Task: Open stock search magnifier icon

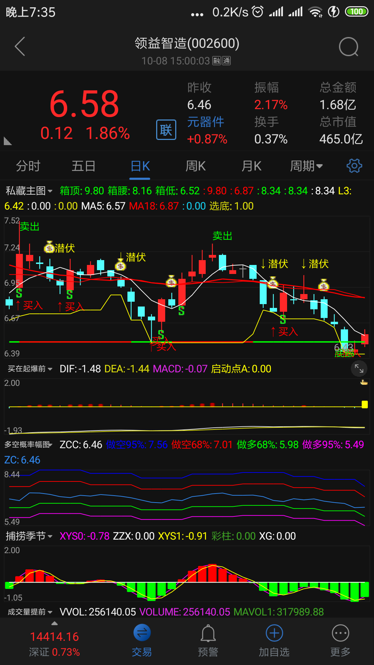Action: click(x=348, y=46)
